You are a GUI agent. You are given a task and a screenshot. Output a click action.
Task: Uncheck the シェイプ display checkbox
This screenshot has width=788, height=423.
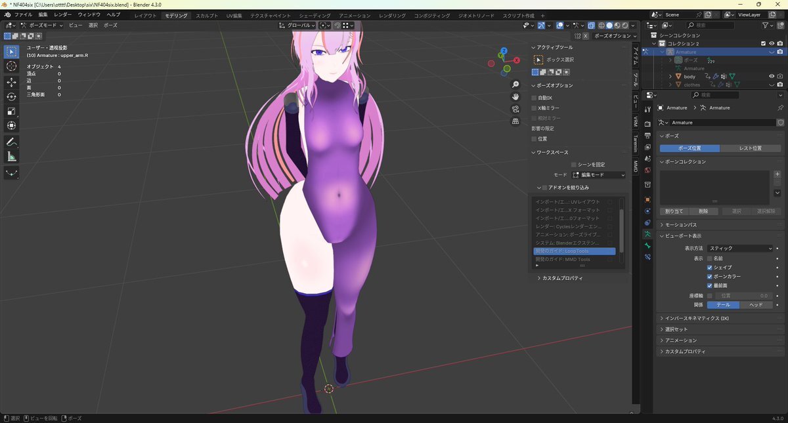point(710,268)
